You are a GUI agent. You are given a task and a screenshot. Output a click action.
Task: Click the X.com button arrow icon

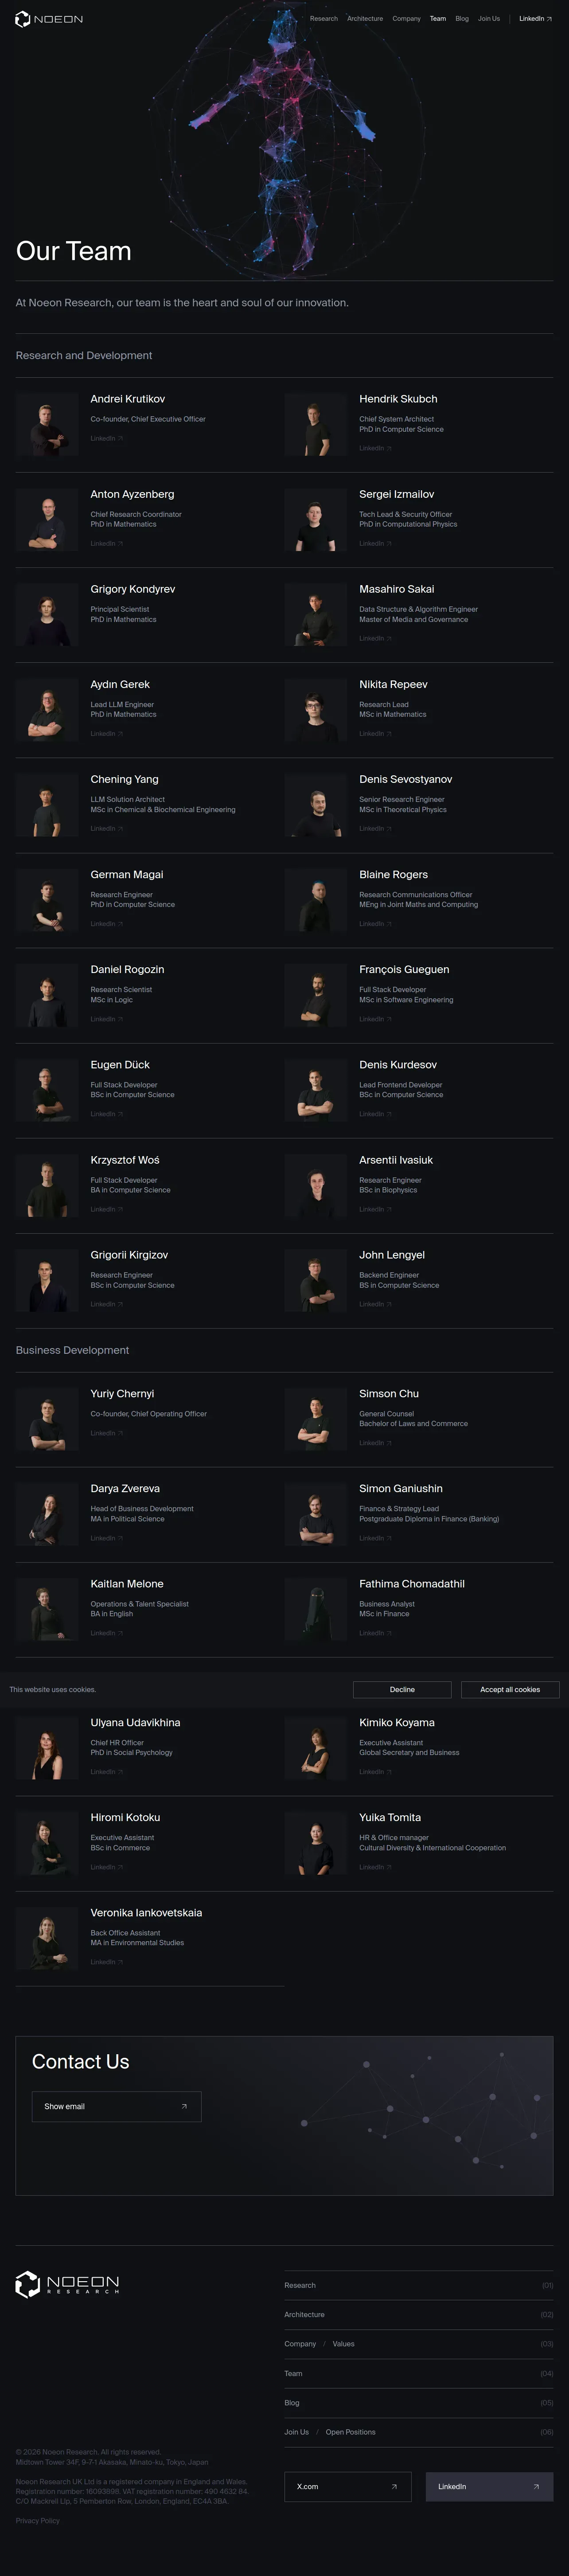tap(394, 2486)
